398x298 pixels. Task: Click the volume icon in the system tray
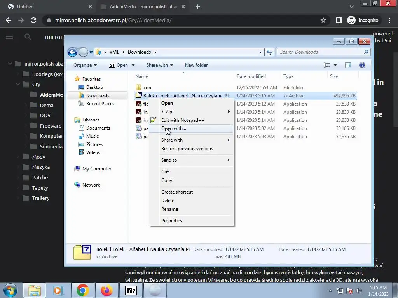[x=359, y=291]
